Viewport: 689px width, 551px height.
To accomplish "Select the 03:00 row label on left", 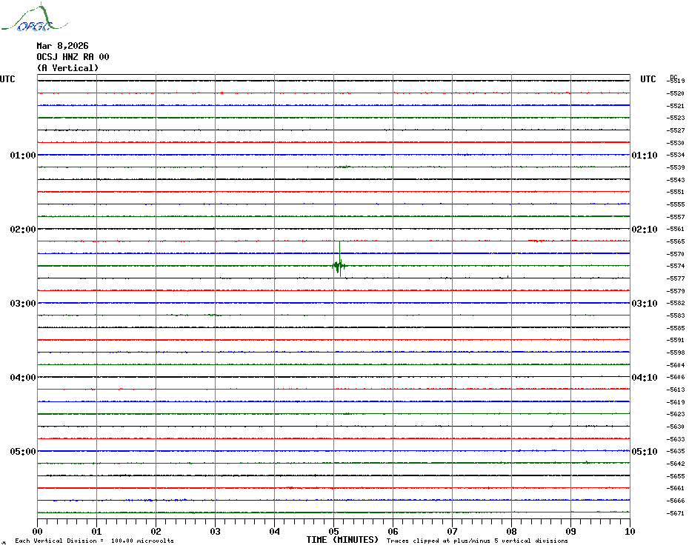I will [23, 304].
